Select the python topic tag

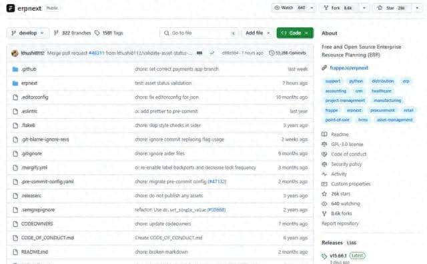(x=356, y=81)
